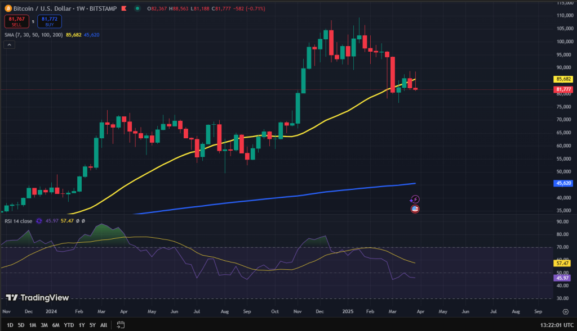Screen dimensions: 577x331
Task: Open timezone clock 13:22:01 UTC
Action: 557,325
